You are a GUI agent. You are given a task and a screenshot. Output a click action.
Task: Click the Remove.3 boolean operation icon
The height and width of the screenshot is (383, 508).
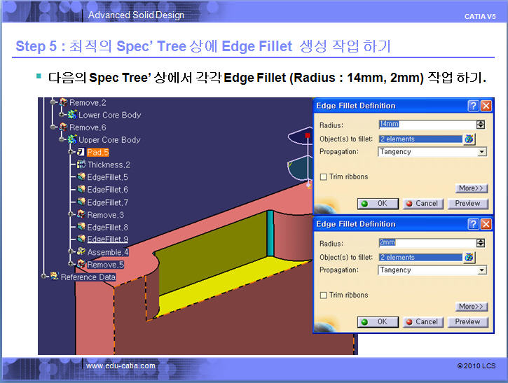point(81,214)
